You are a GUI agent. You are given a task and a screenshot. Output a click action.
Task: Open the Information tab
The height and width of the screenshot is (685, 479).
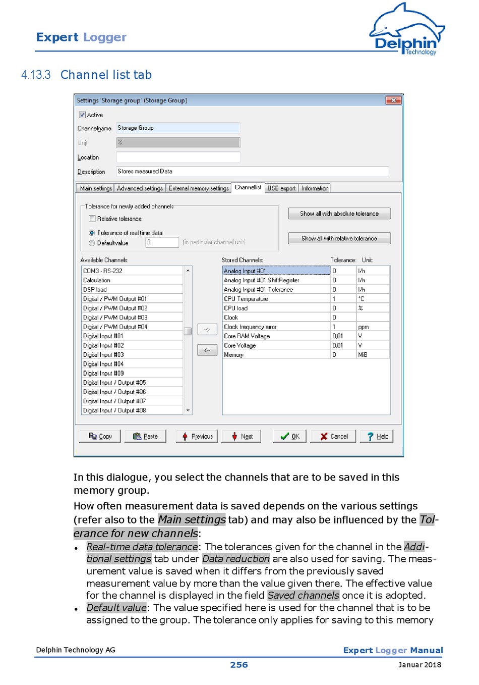[315, 188]
